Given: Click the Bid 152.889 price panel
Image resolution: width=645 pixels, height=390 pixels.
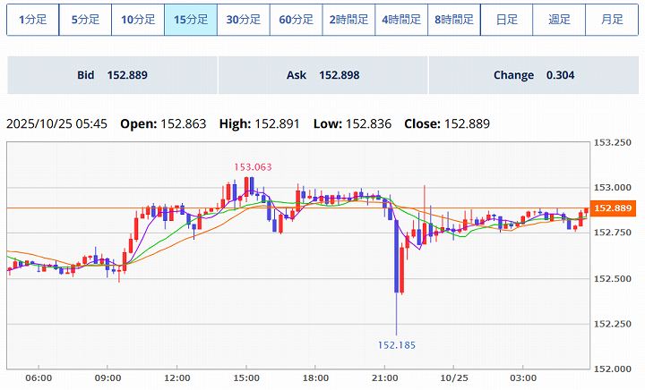Looking at the screenshot, I should pos(112,75).
